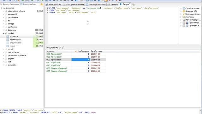Open the База данных: market tab

click(x=74, y=4)
